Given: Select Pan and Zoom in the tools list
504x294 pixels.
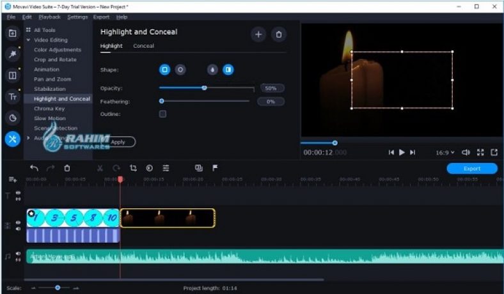Looking at the screenshot, I should (52, 79).
